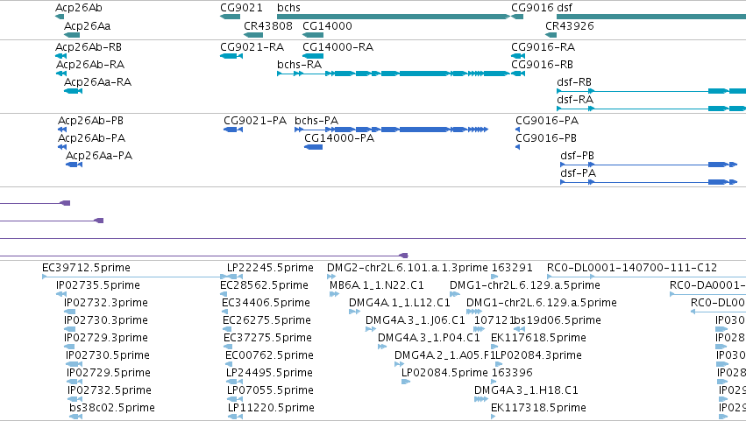Select DMG2-chr2L.6.101.a.1.3prime feature label
This screenshot has width=746, height=421.
click(x=408, y=268)
